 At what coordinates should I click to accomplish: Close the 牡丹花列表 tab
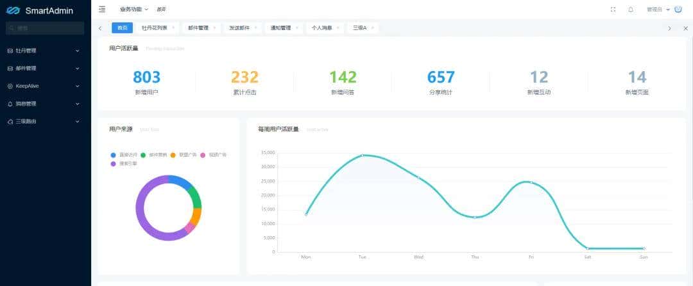[x=173, y=28]
